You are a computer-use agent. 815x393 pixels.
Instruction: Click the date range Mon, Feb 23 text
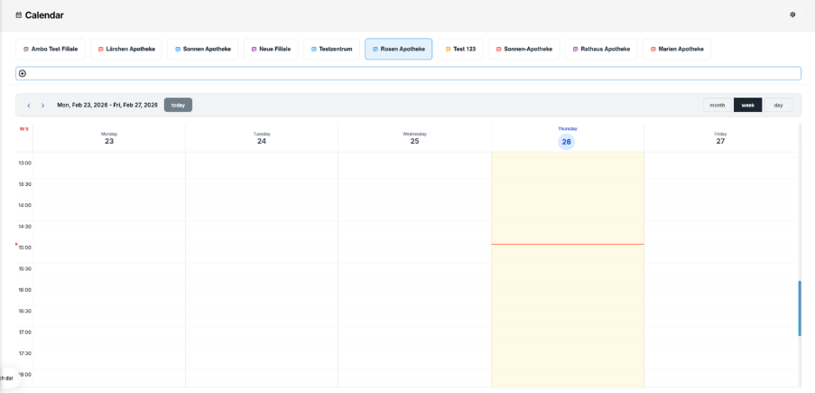(x=107, y=105)
